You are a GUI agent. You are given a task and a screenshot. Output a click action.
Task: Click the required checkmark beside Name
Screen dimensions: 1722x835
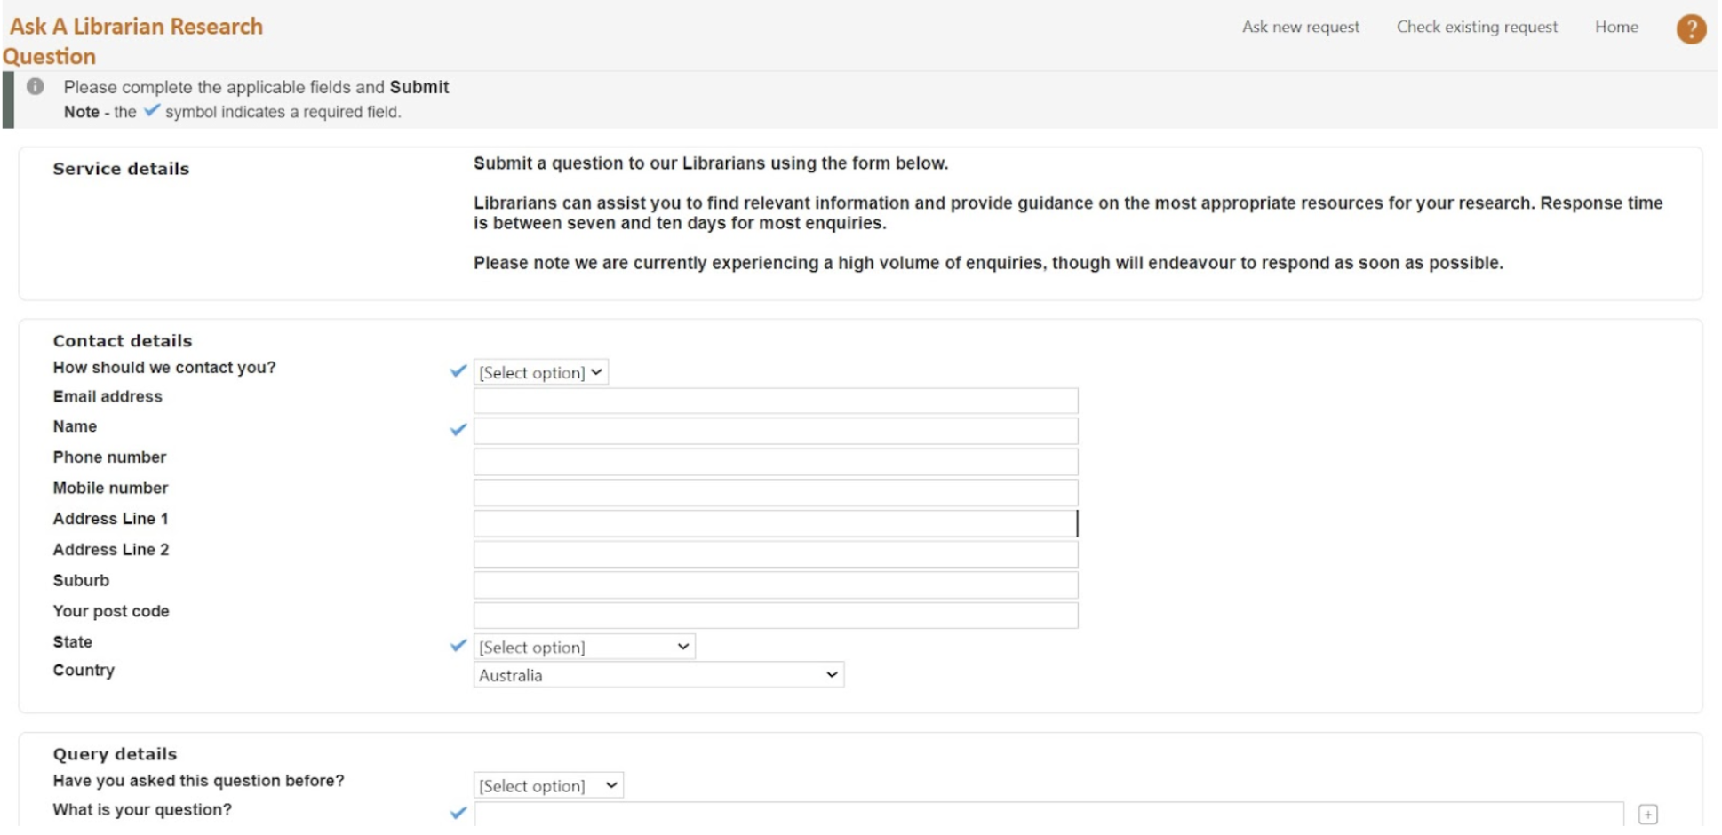point(458,430)
